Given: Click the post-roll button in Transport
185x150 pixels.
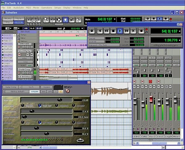Looking at the screenshot, I should click(97, 42).
